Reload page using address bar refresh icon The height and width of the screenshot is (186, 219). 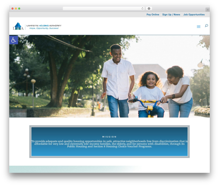(142, 9)
